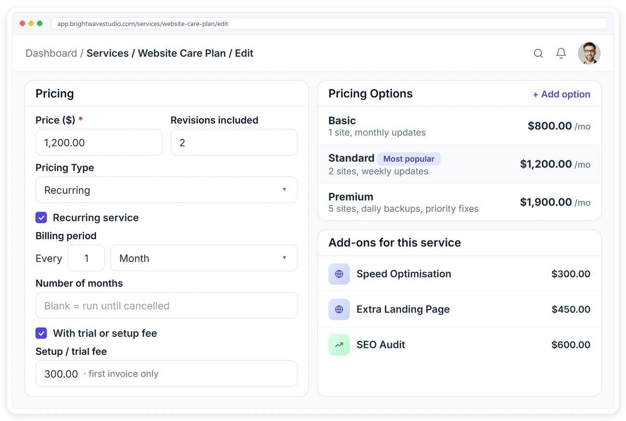The height and width of the screenshot is (421, 626).
Task: Click the Setup / trial fee field
Action: tap(166, 374)
